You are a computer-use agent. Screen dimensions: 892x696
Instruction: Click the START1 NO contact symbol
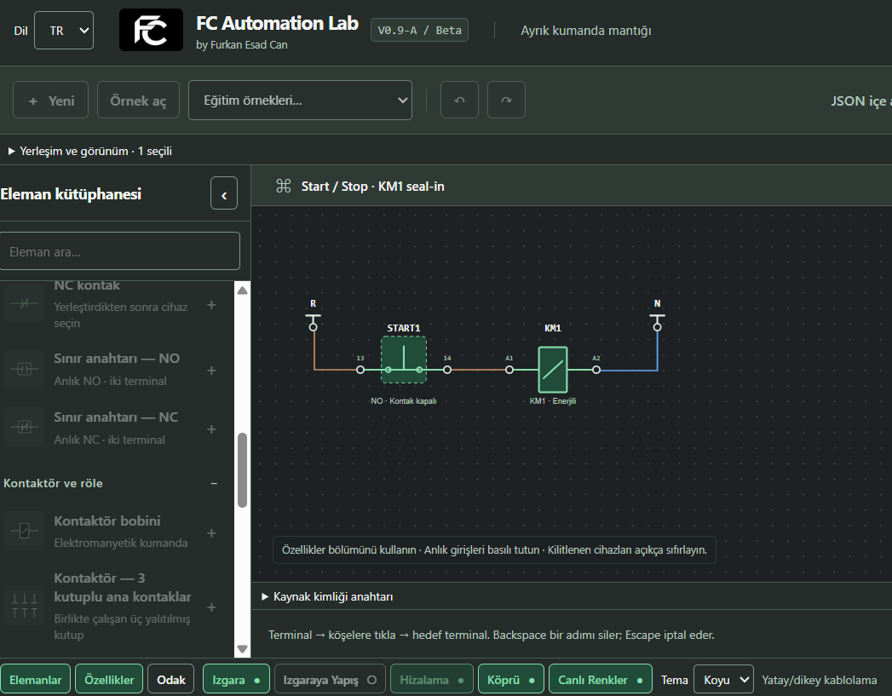[x=404, y=360]
